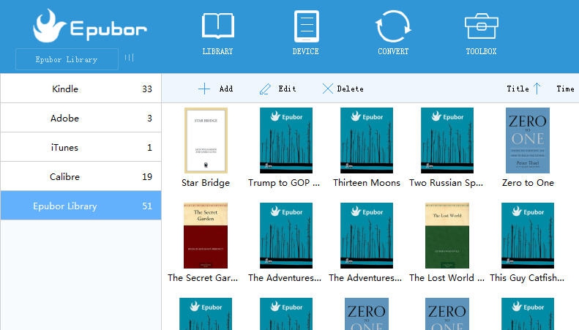Select This Guy Catfish... book cover
579x330 pixels.
click(528, 236)
